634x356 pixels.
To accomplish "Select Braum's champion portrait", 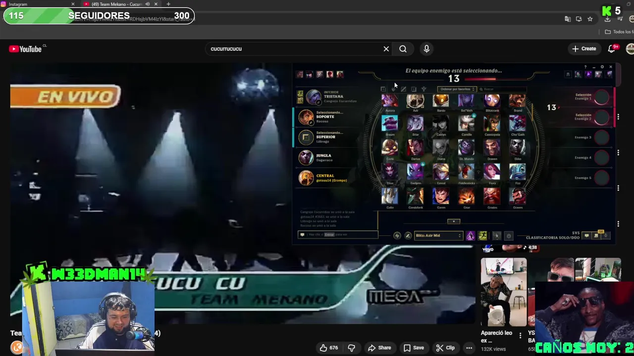I will (x=390, y=123).
